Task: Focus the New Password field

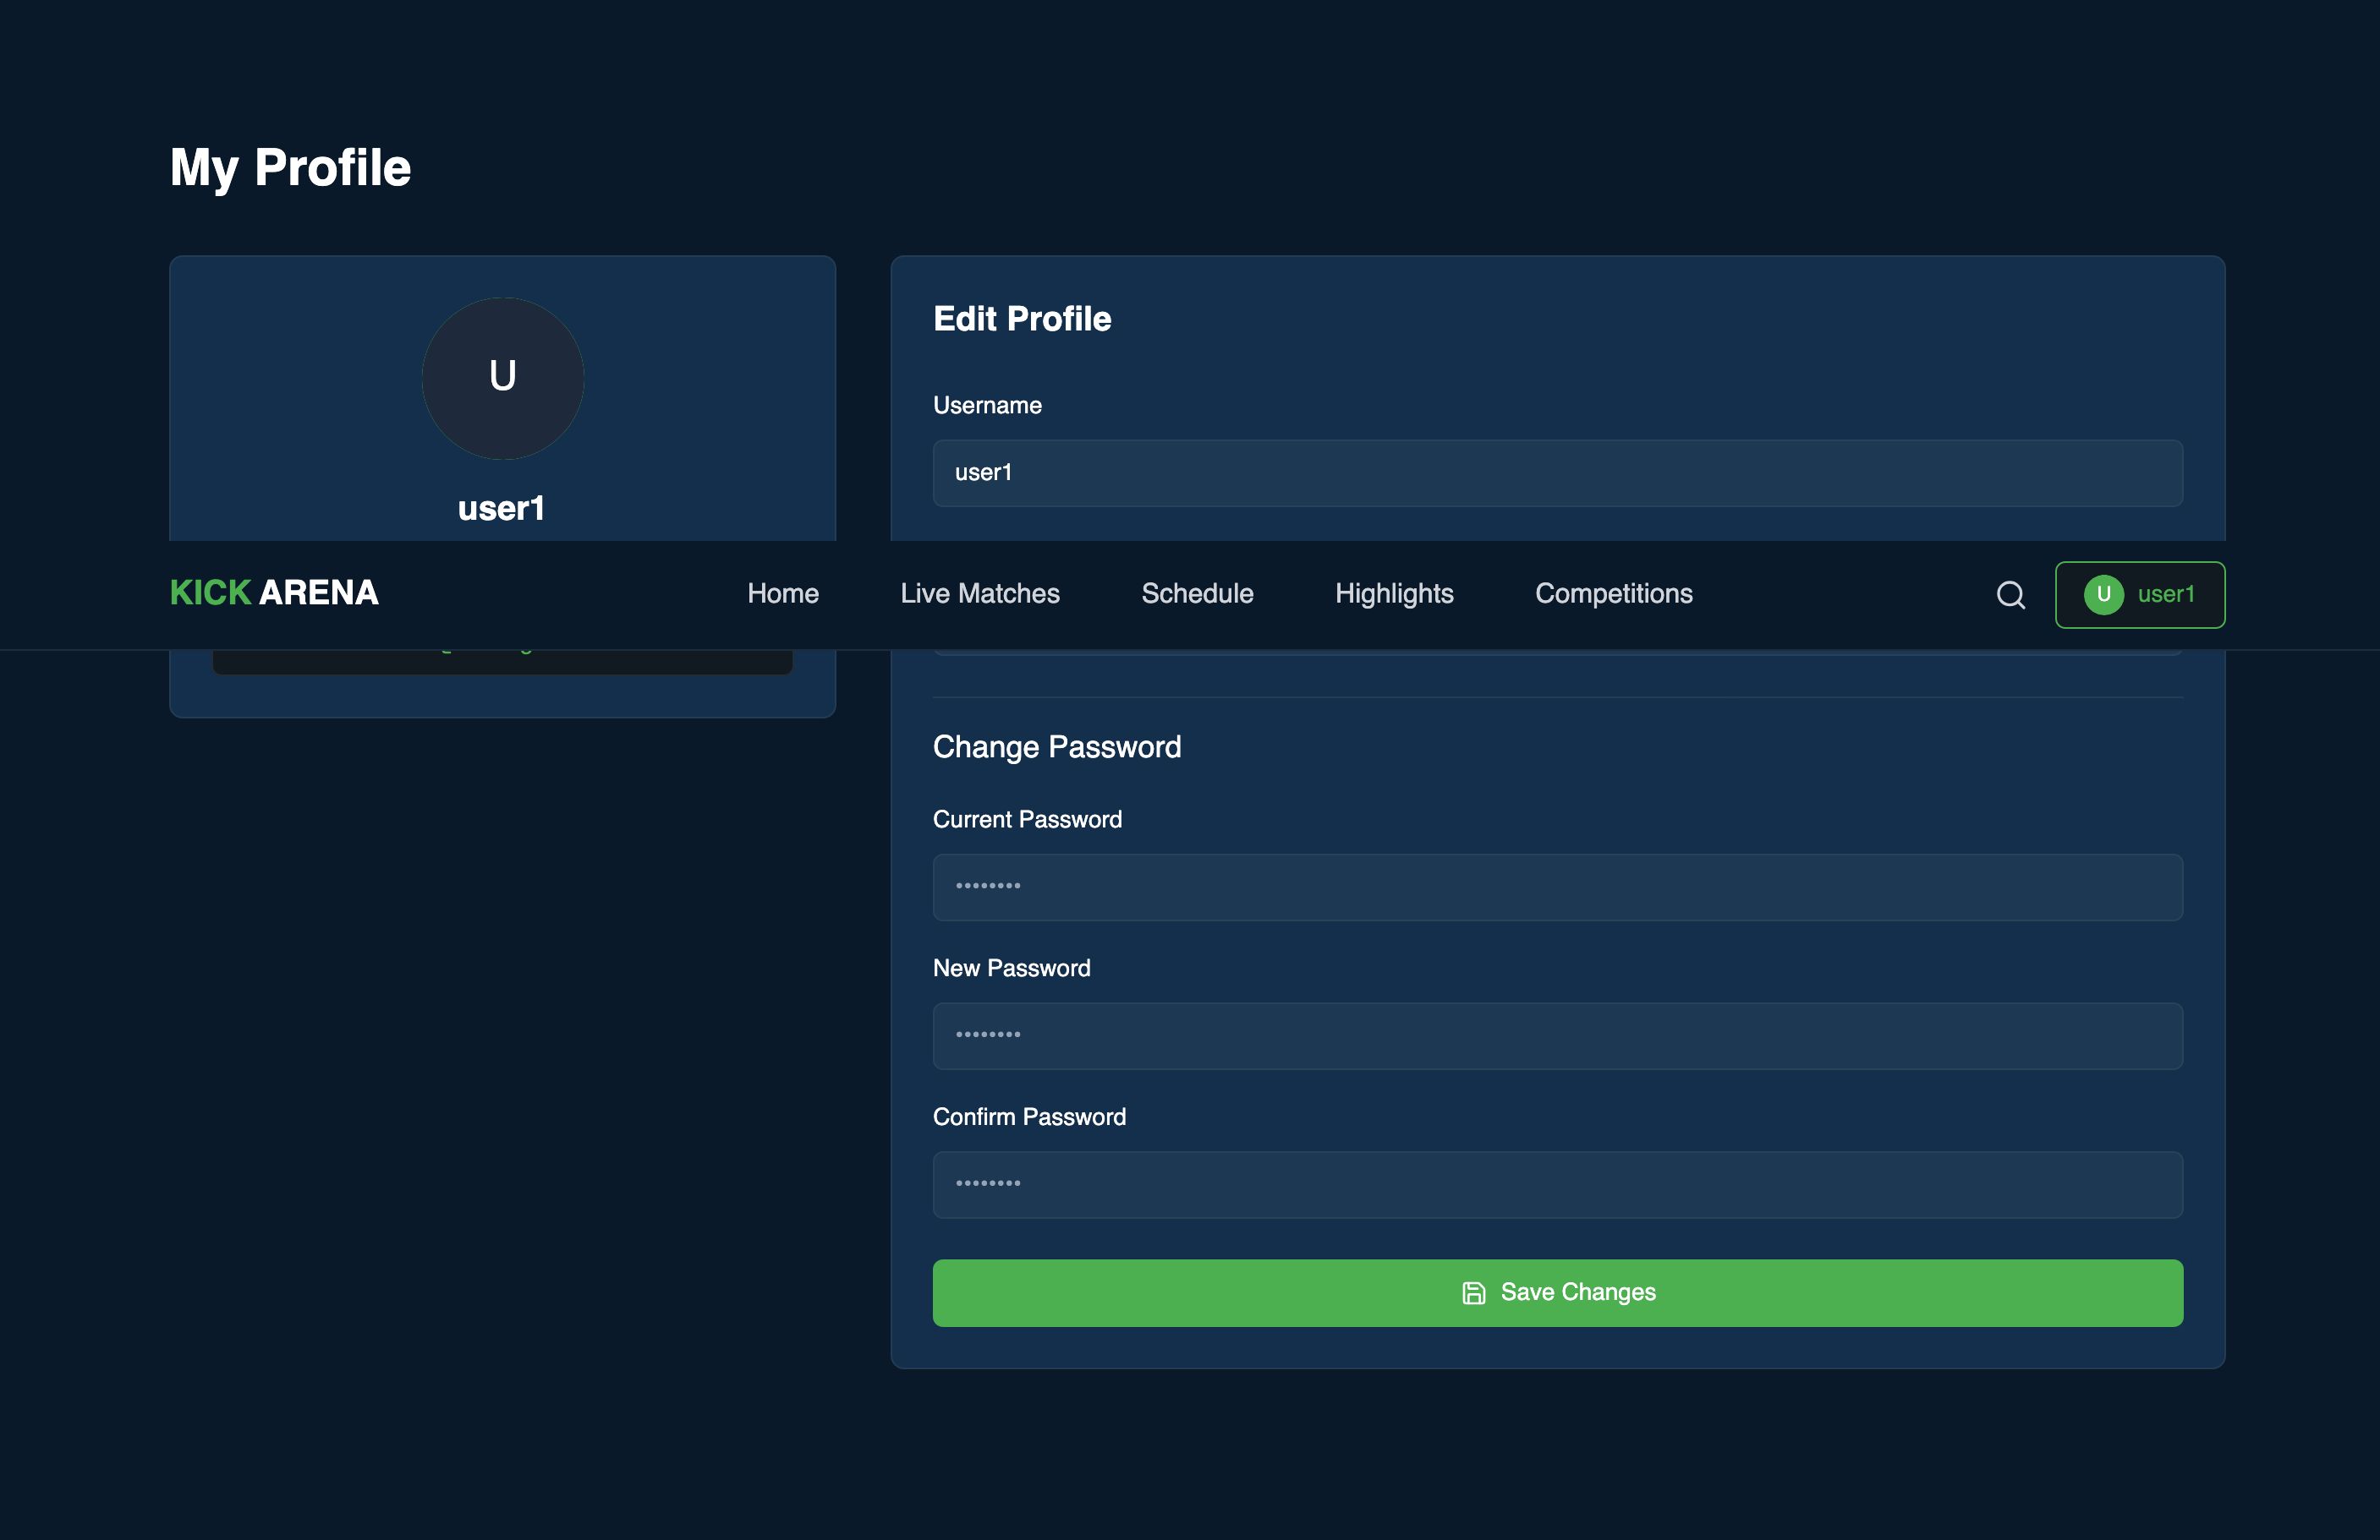Action: point(1557,1036)
